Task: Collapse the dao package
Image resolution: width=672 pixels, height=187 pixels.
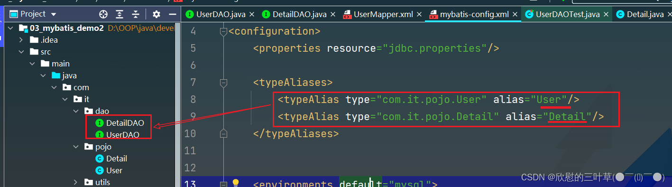Action: 76,111
